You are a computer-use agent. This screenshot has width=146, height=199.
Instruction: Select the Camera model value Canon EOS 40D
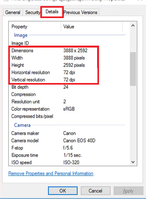79,141
